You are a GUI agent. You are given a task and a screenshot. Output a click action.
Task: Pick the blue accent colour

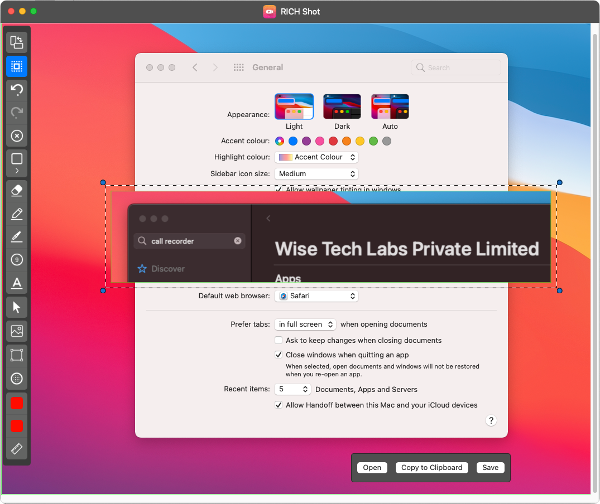(x=293, y=142)
